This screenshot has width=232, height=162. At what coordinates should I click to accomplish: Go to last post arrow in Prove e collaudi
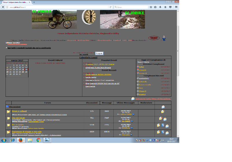tap(133, 114)
